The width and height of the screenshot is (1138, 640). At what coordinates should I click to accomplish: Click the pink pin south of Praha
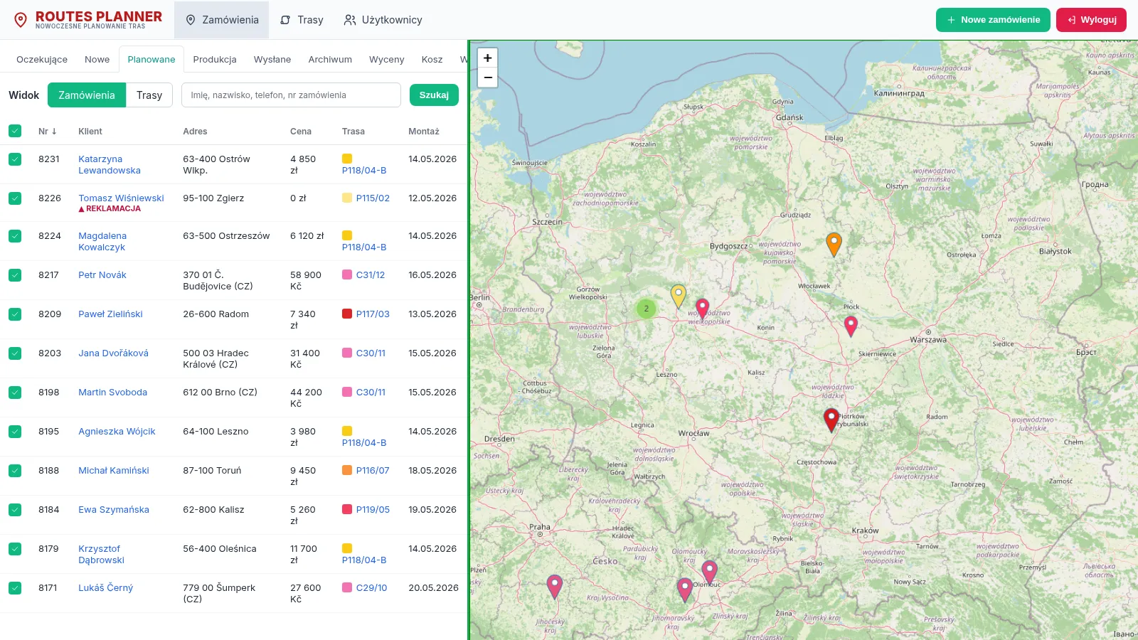[x=555, y=587]
